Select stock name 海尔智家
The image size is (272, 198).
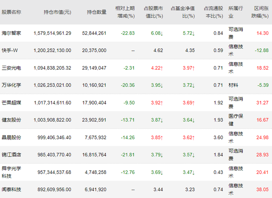pos(12,33)
